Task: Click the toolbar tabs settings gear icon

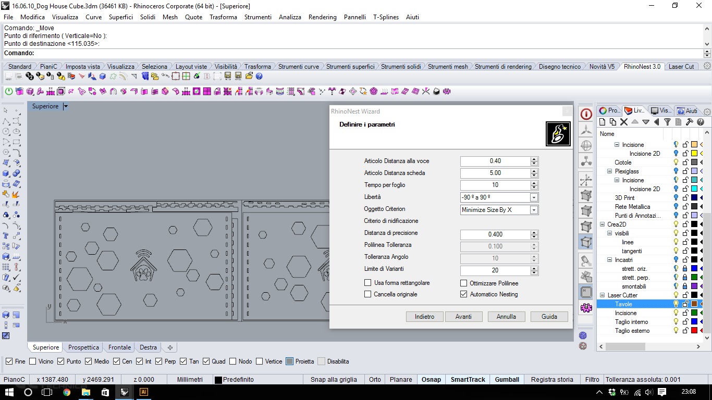Action: click(707, 66)
